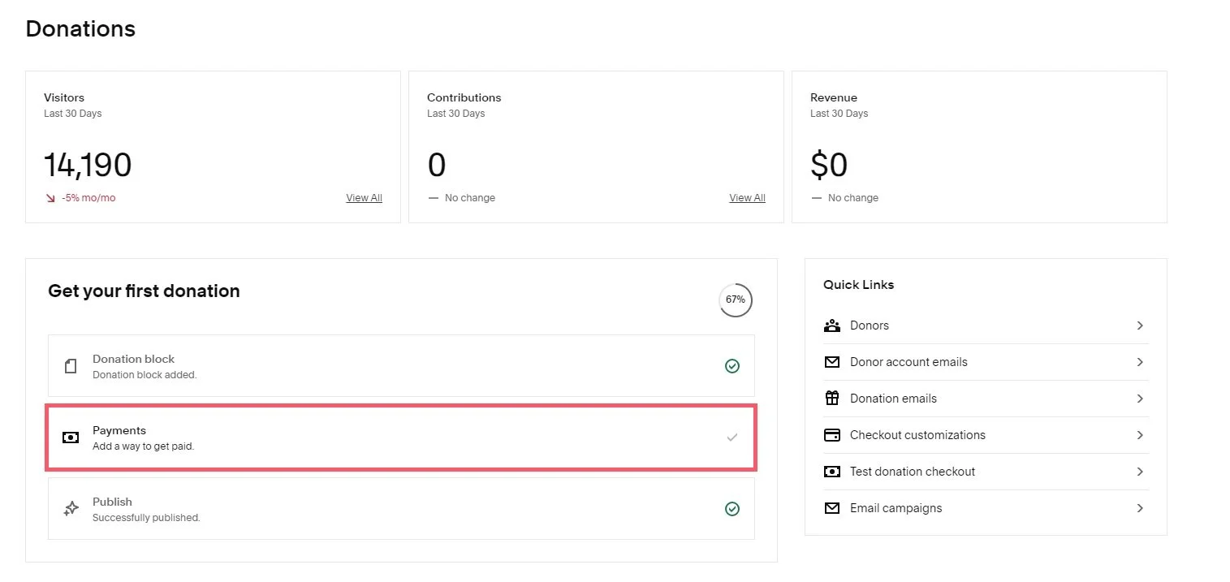Viewport: 1230px width, 582px height.
Task: Click the Payments unchecked checkmark
Action: click(732, 438)
